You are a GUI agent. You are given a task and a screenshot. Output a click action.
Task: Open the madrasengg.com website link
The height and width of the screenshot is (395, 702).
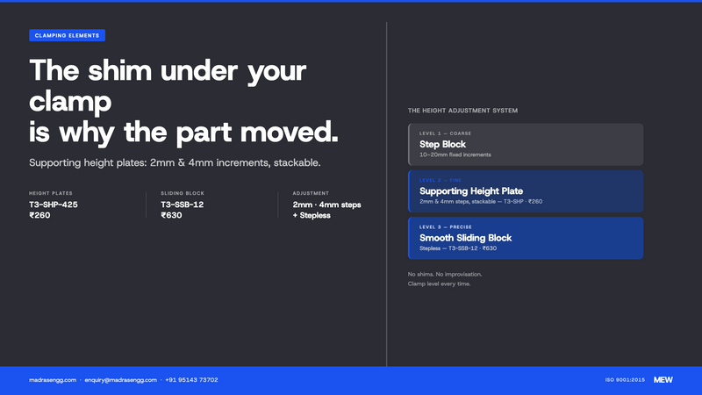(53, 380)
